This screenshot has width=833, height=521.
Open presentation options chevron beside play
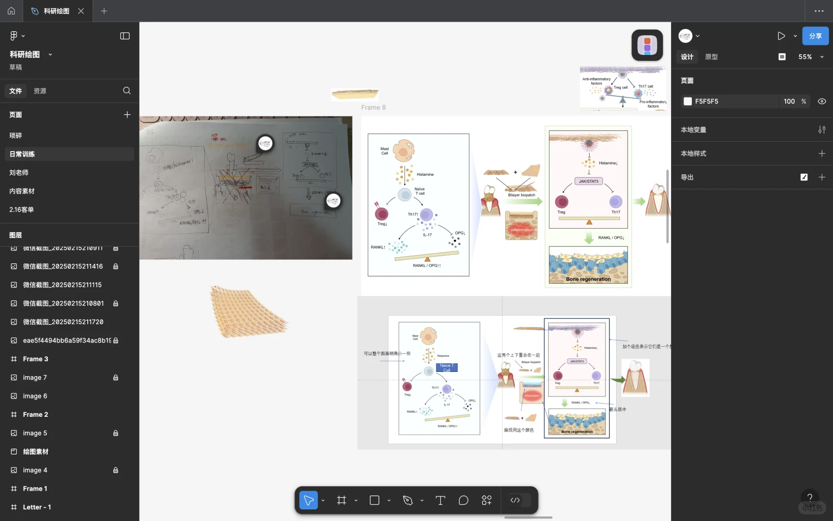pos(795,36)
